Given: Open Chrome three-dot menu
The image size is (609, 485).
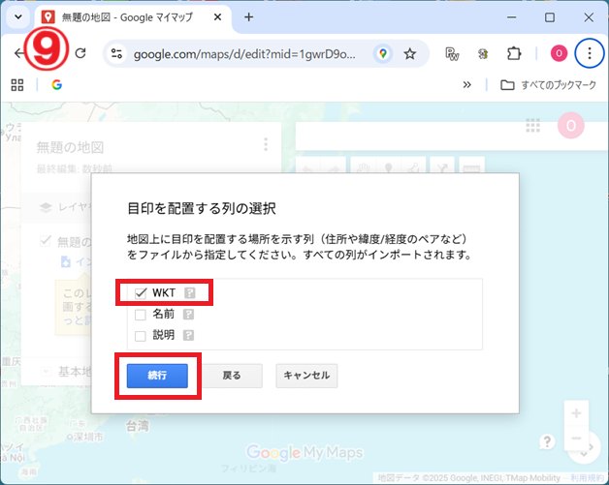Looking at the screenshot, I should 590,54.
